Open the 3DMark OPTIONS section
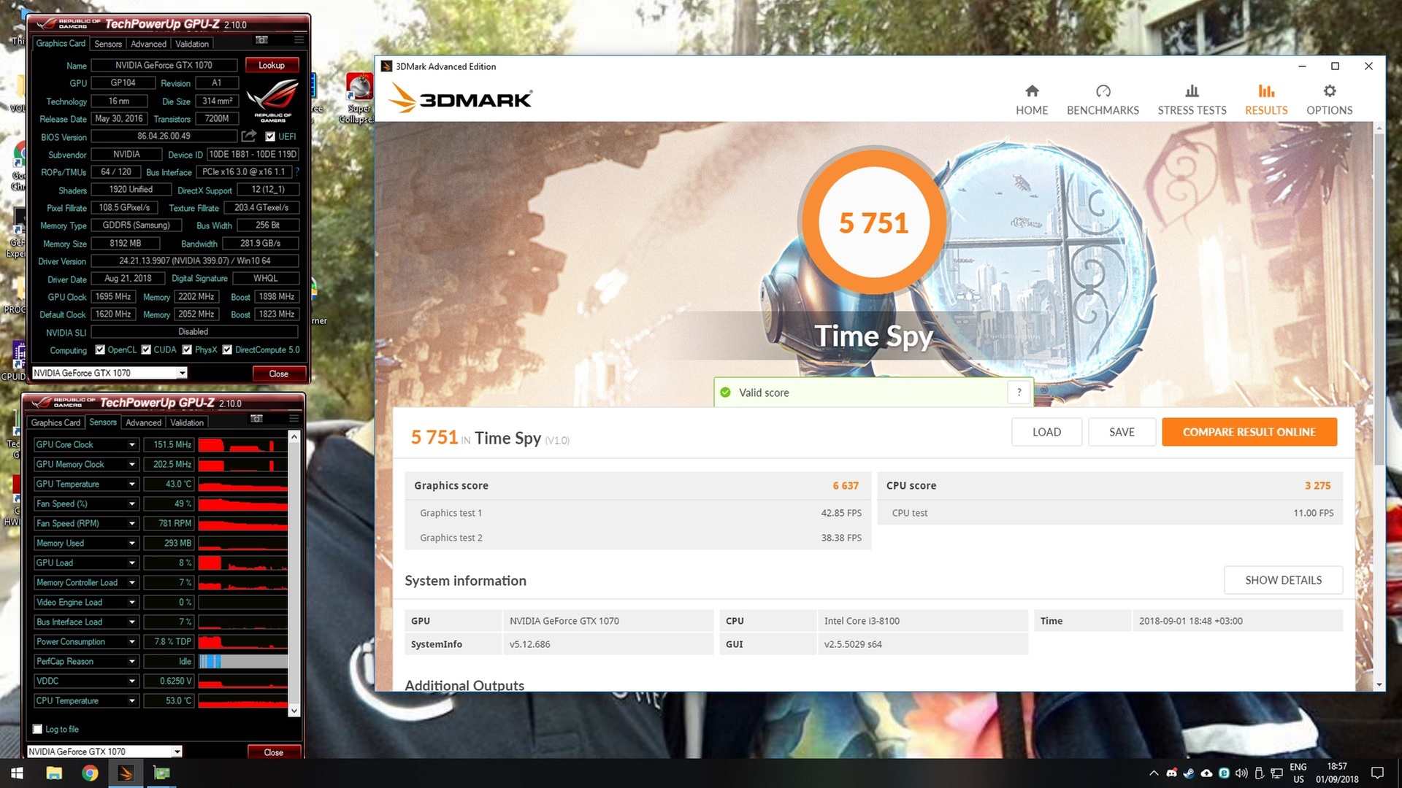The width and height of the screenshot is (1402, 788). (1329, 100)
